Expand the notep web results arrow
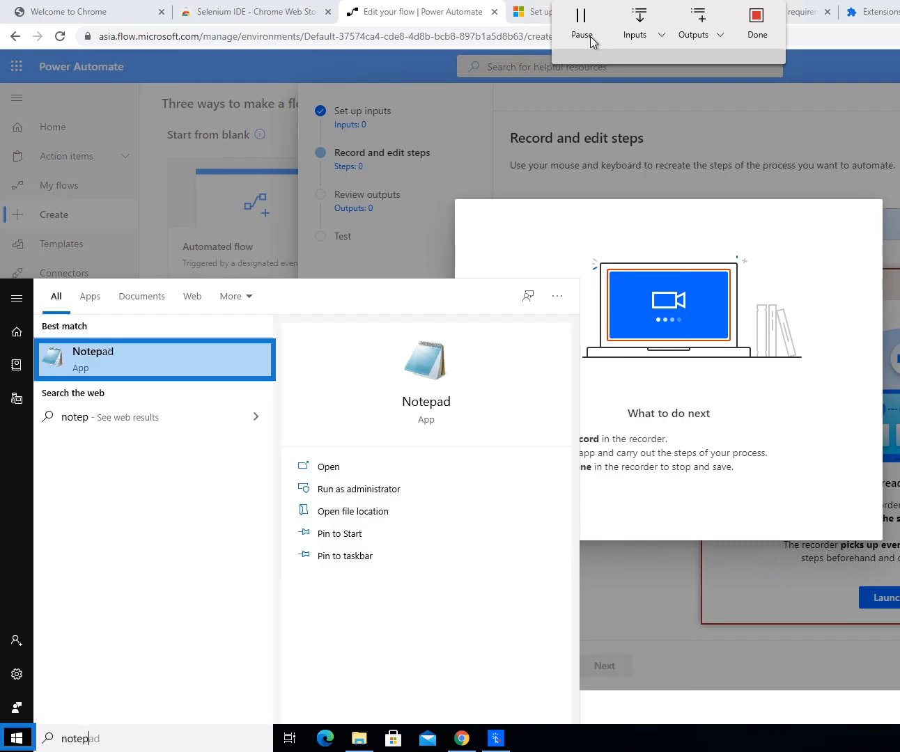The height and width of the screenshot is (752, 900). (256, 416)
